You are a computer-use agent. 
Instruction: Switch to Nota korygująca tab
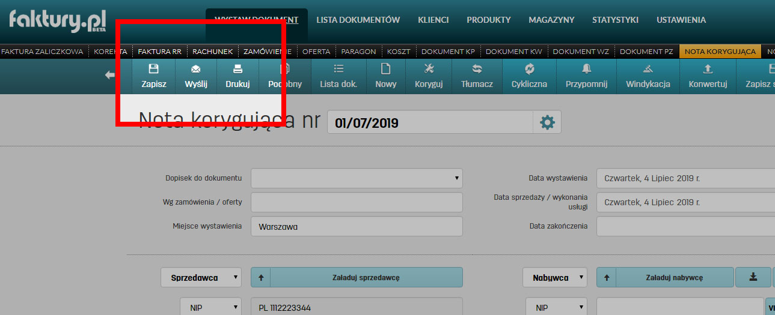pos(720,52)
